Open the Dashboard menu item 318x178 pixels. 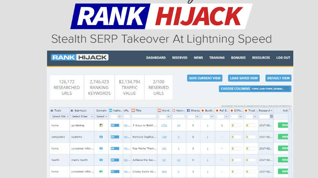[156, 58]
